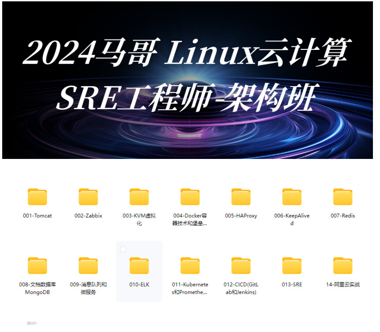The image size is (380, 332).
Task: Open the 013-SRE folder icon
Action: (292, 265)
